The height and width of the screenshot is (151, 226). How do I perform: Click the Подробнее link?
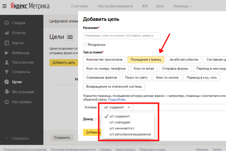pyautogui.click(x=117, y=100)
